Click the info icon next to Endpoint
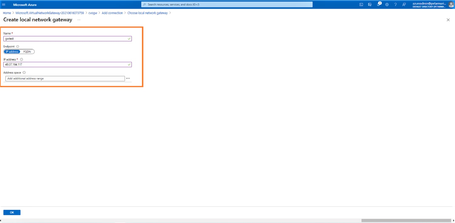455x223 pixels. [18, 47]
